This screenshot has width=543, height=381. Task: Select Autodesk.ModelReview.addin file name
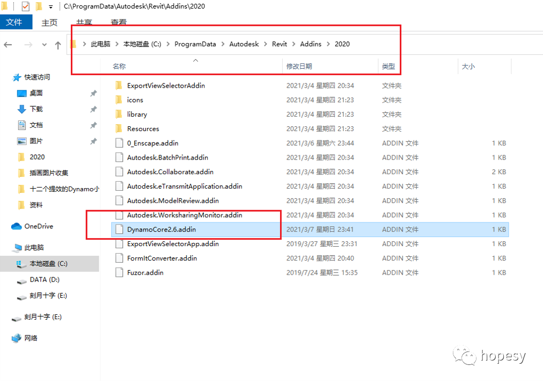point(173,201)
